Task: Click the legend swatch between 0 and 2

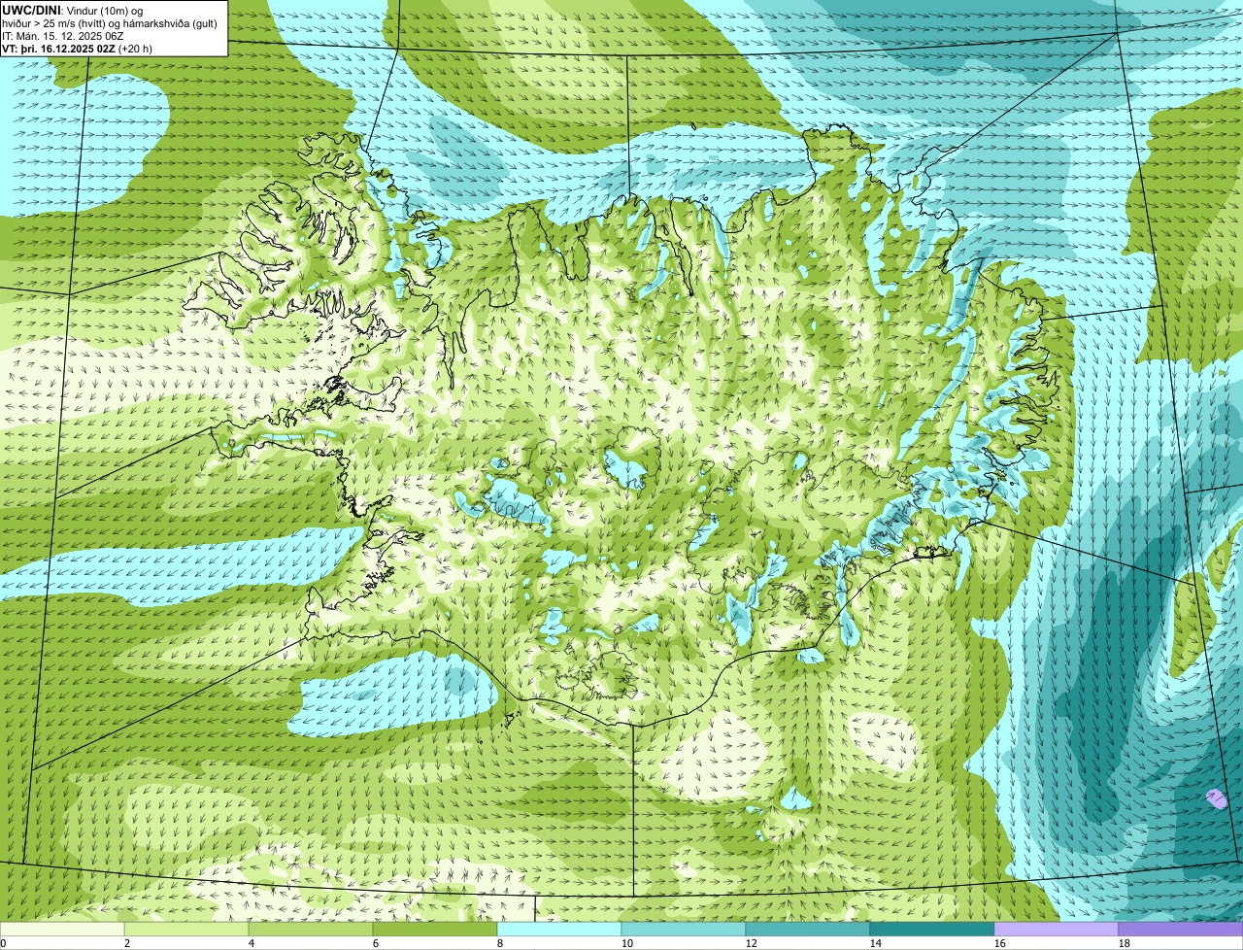Action: click(62, 930)
